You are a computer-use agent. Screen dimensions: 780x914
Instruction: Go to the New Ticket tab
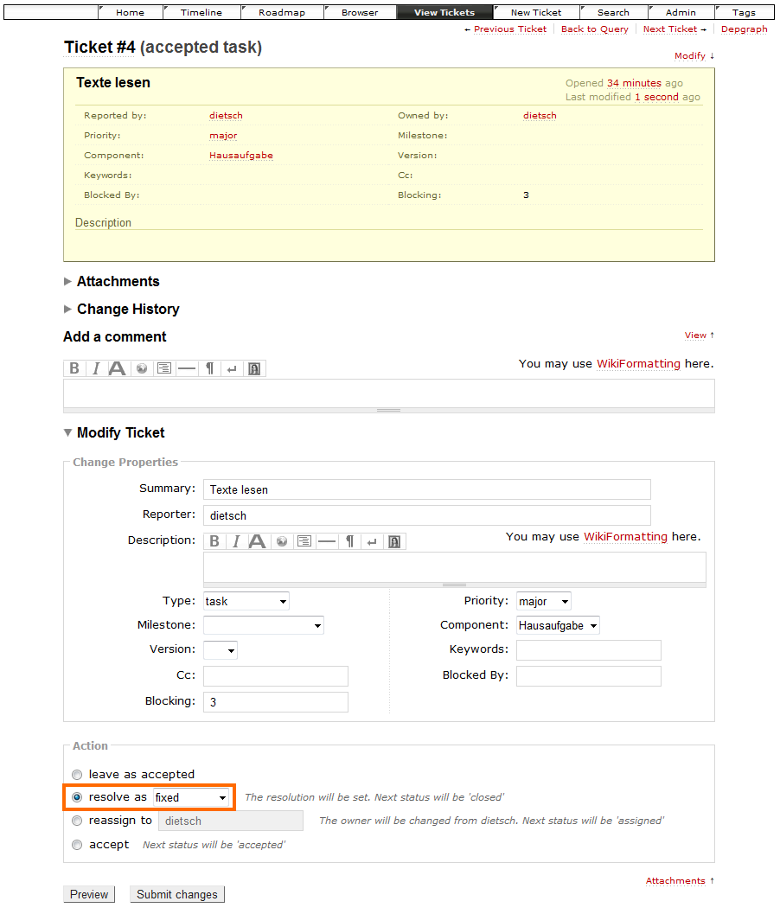click(x=535, y=12)
